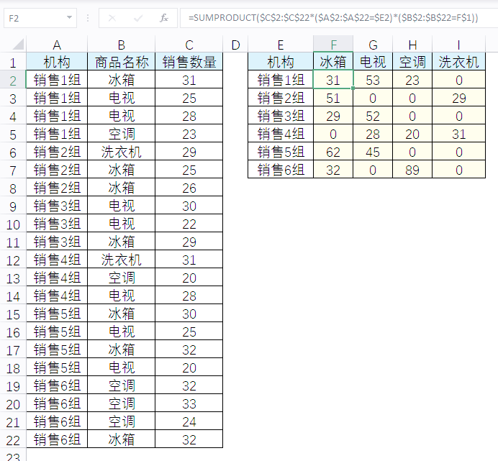Select row 6 header
498x461 pixels.
click(13, 152)
